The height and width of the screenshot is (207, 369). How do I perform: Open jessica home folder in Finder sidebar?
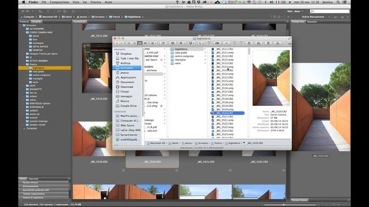[x=125, y=73]
